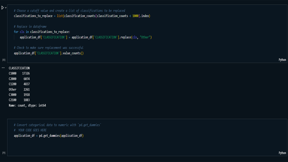Change the first cell's Python language mode
The width and height of the screenshot is (288, 162).
coord(282,60)
